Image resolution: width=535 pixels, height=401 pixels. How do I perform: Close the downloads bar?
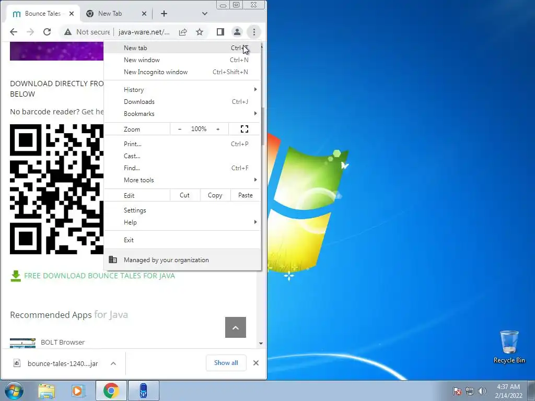tap(256, 363)
